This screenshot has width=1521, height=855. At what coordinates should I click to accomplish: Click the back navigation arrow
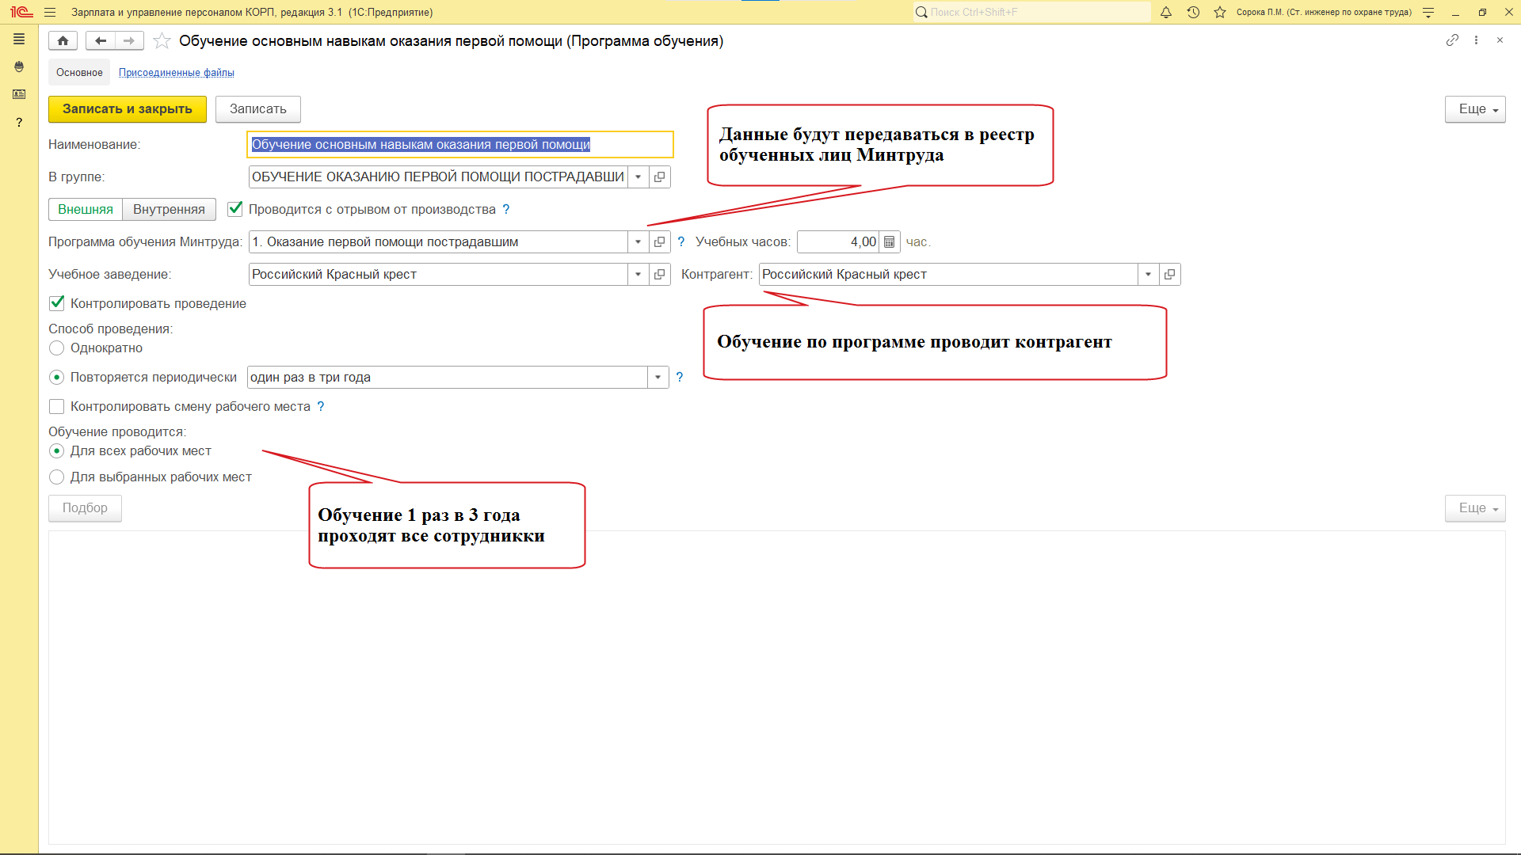101,40
